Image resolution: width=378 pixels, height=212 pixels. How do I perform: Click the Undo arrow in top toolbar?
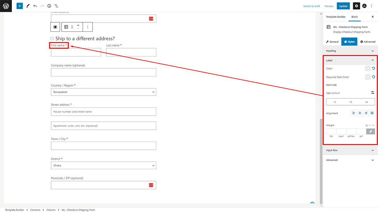[x=35, y=6]
